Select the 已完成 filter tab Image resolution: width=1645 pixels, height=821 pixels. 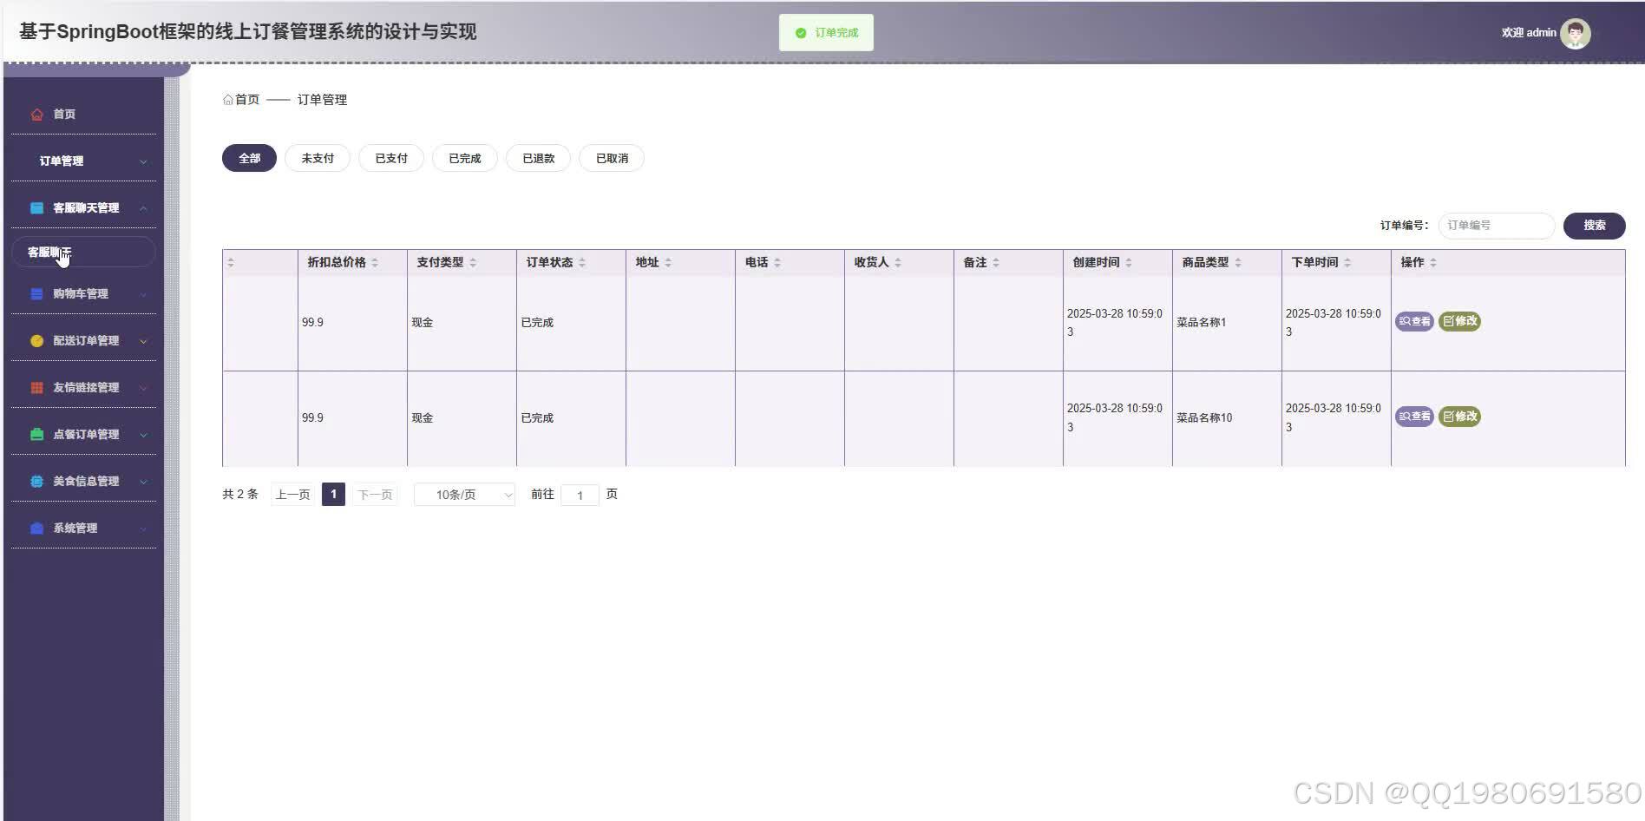pyautogui.click(x=465, y=159)
